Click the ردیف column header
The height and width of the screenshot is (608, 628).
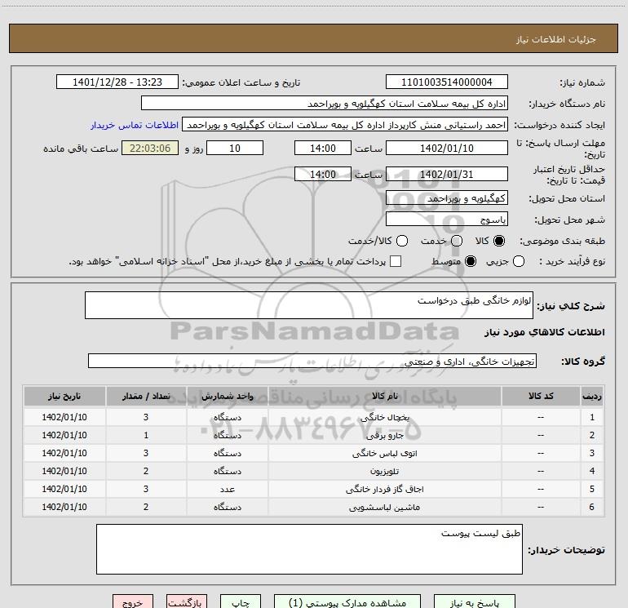click(592, 396)
